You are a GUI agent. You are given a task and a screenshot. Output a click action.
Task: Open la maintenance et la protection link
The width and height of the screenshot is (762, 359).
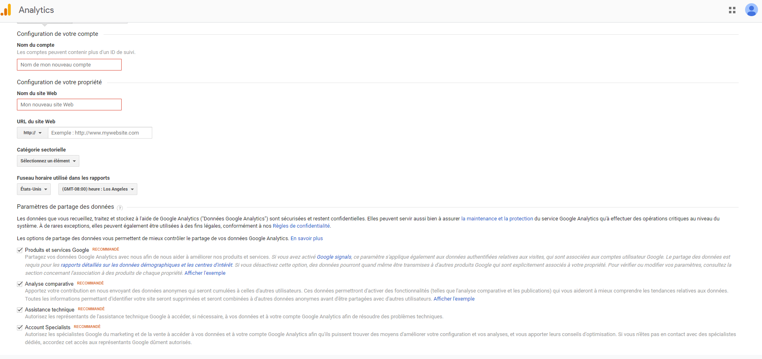497,219
